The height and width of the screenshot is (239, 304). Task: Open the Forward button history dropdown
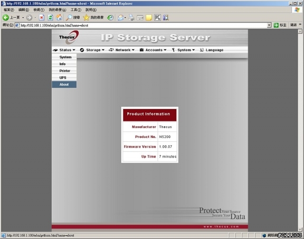coord(35,18)
